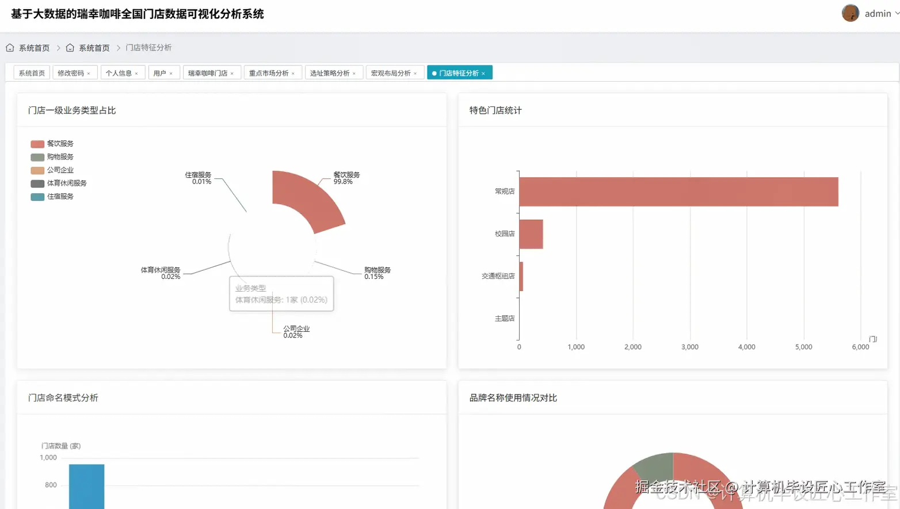Screen dimensions: 900x509
Task: Toggle the 购物服务 legend entry
Action: click(52, 157)
